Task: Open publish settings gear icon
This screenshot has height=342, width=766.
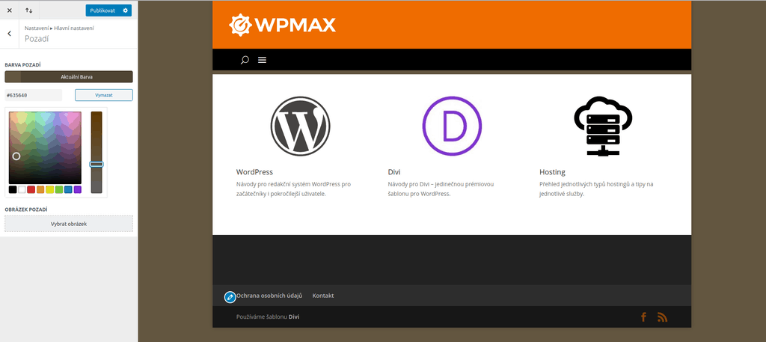Action: [x=126, y=10]
